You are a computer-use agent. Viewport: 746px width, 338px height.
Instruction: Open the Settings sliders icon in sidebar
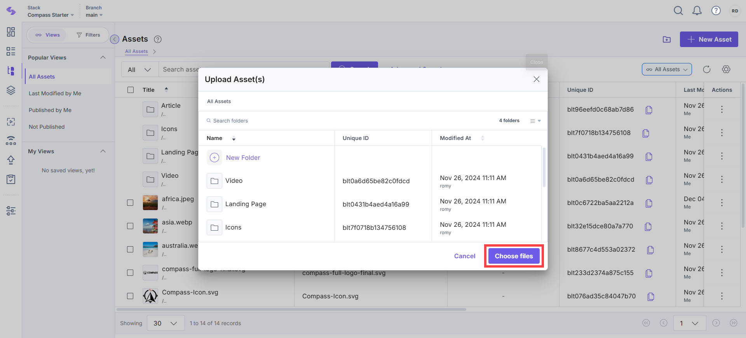coord(11,211)
